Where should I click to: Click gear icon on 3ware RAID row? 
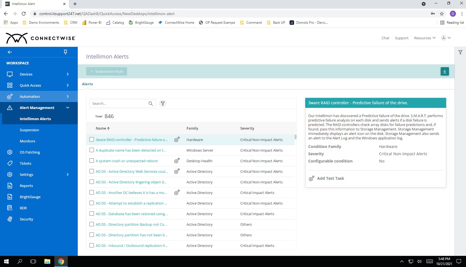coord(177,139)
